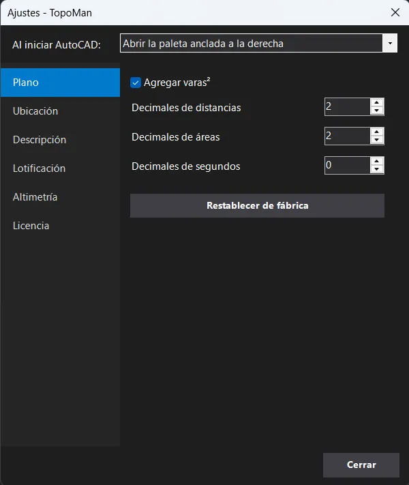Click Restablecer de fábrica button
This screenshot has width=409, height=485.
tap(257, 206)
